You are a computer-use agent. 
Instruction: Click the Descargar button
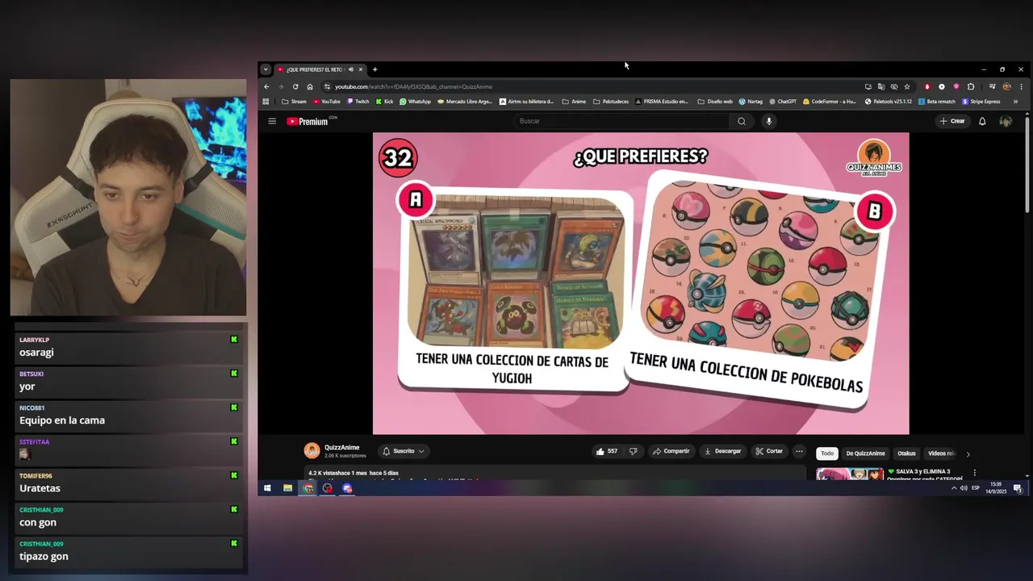pyautogui.click(x=722, y=451)
